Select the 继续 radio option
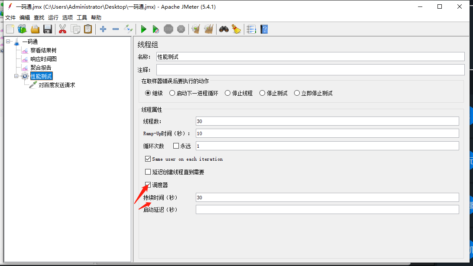473x266 pixels. (148, 93)
